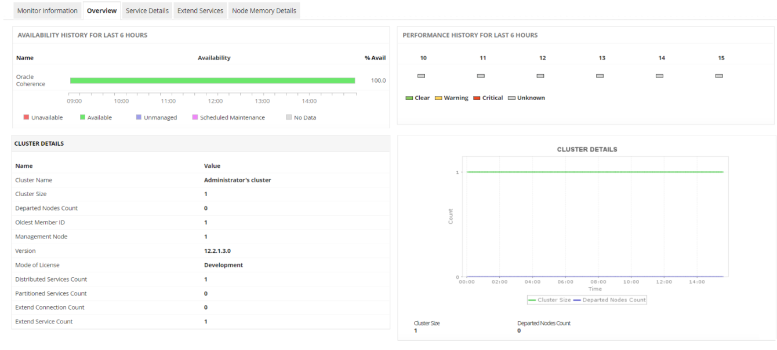The image size is (777, 350).
Task: Switch to the Service Details tab
Action: coord(147,10)
